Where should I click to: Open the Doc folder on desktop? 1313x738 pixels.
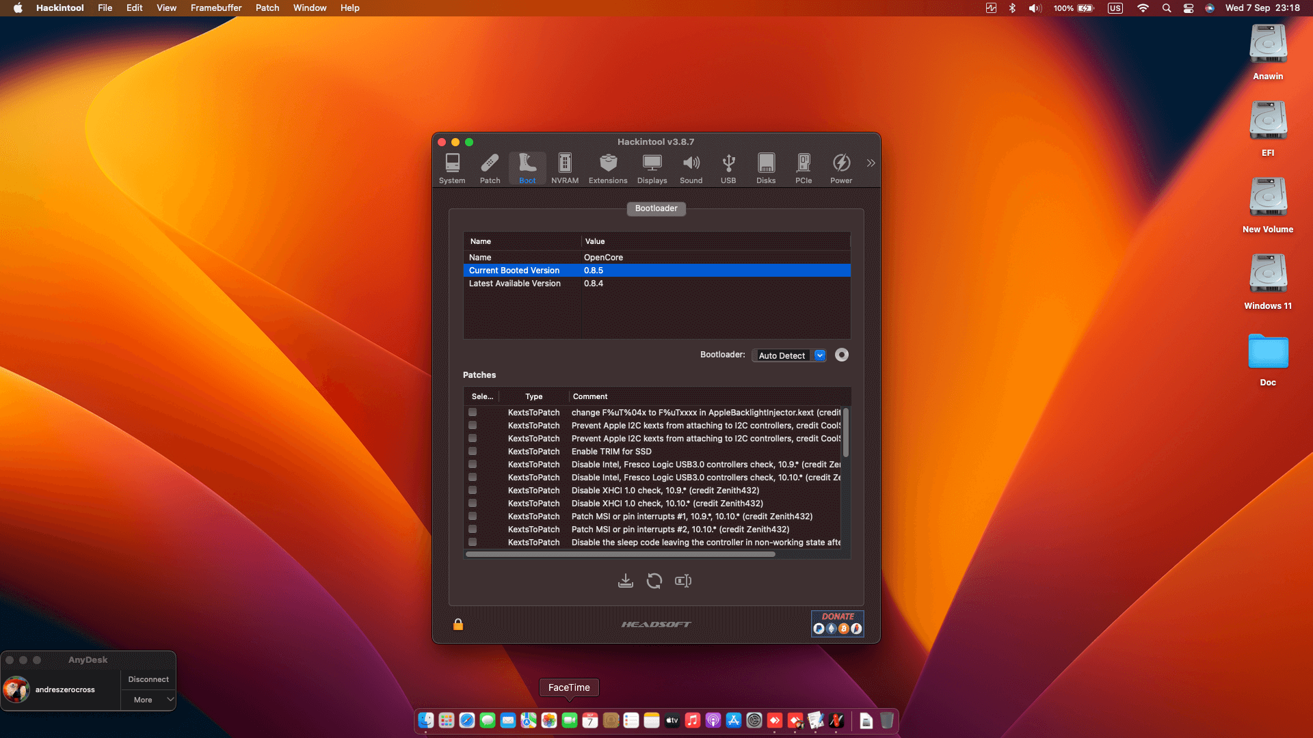[1268, 359]
